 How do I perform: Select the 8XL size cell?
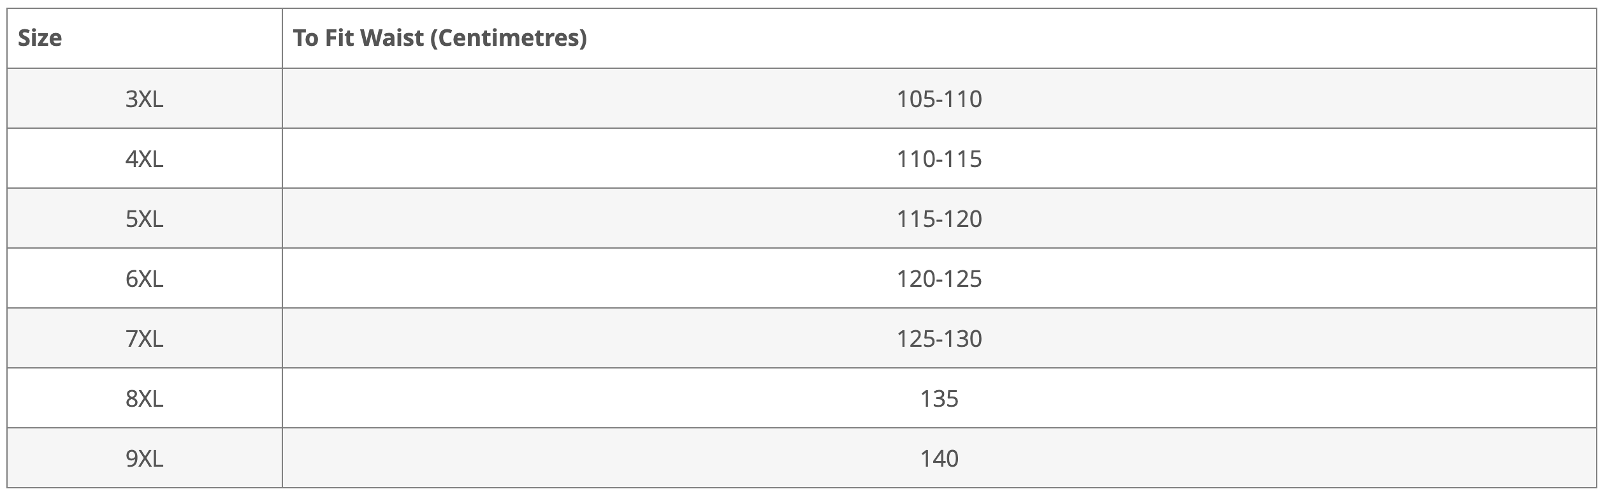[145, 398]
